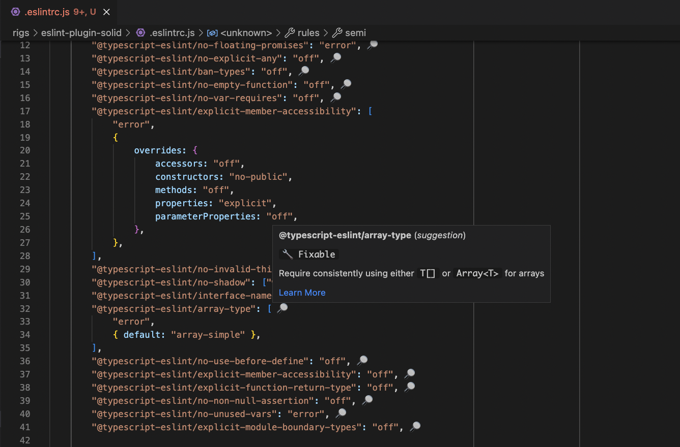
Task: Click the magnifier lens for no-non-null-assertion
Action: click(367, 400)
